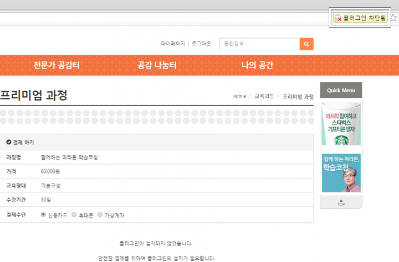Select 가상계좌 payment method
The height and width of the screenshot is (262, 399).
pos(100,214)
